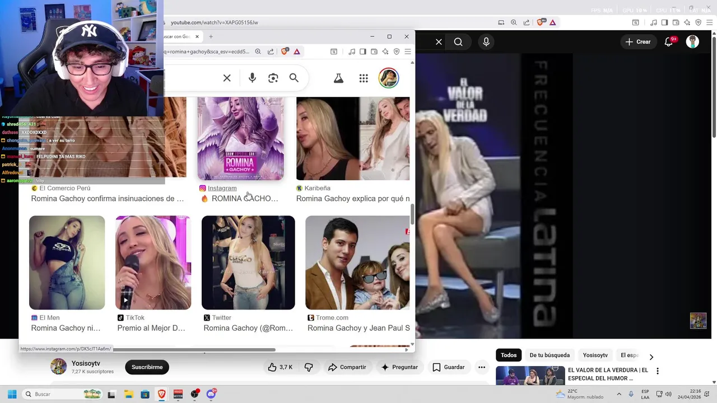Open 'Romina Gachoy confirma insinuaciones' result

coord(108,199)
